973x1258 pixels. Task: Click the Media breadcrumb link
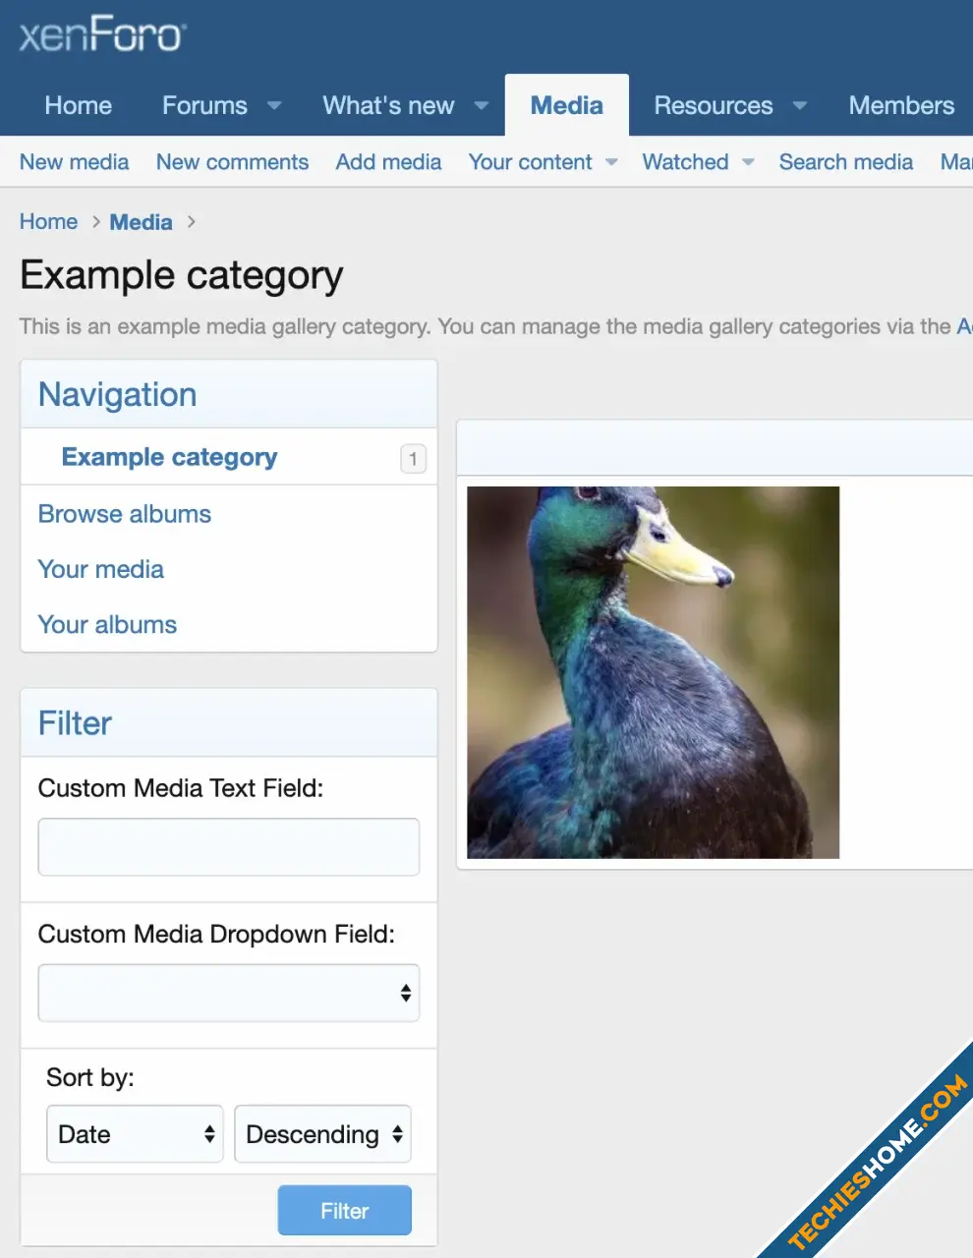point(141,222)
